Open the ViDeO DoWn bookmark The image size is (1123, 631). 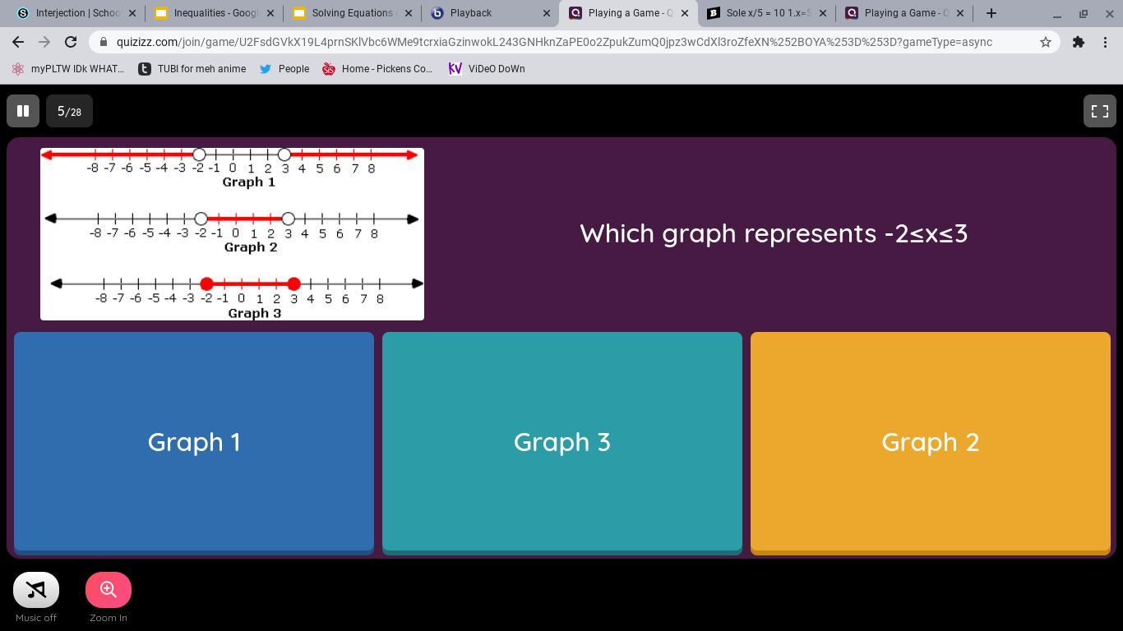pyautogui.click(x=487, y=69)
